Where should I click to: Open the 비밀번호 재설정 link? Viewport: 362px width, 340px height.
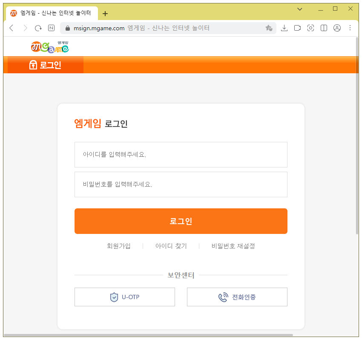233,246
